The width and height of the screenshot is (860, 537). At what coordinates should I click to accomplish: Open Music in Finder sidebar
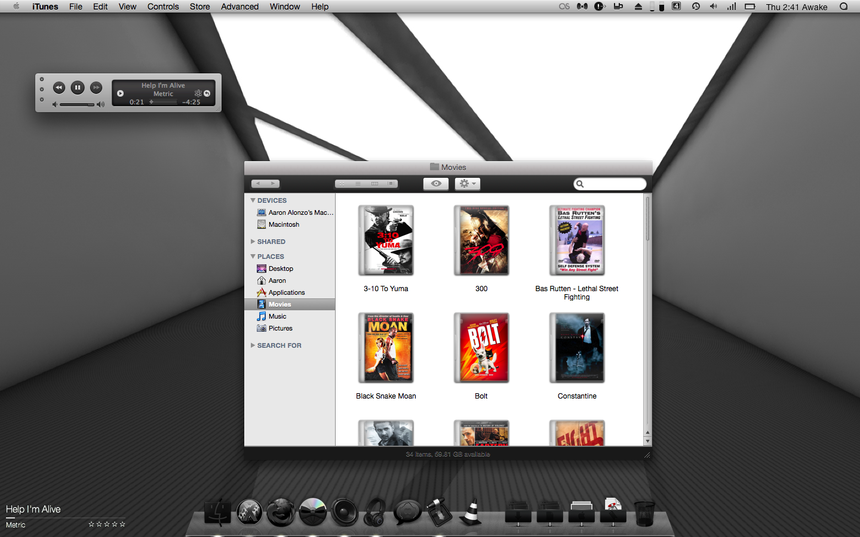pyautogui.click(x=290, y=316)
